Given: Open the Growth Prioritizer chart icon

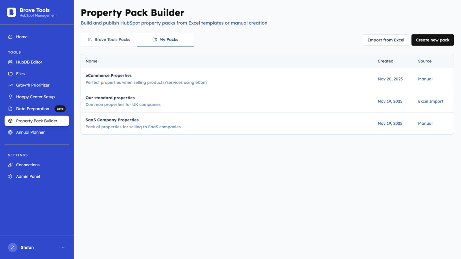Looking at the screenshot, I should tap(10, 85).
